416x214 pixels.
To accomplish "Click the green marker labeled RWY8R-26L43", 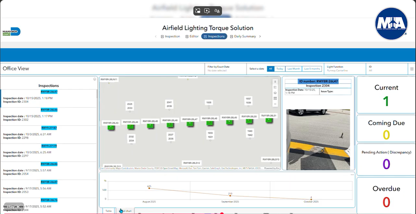I will click(111, 128).
